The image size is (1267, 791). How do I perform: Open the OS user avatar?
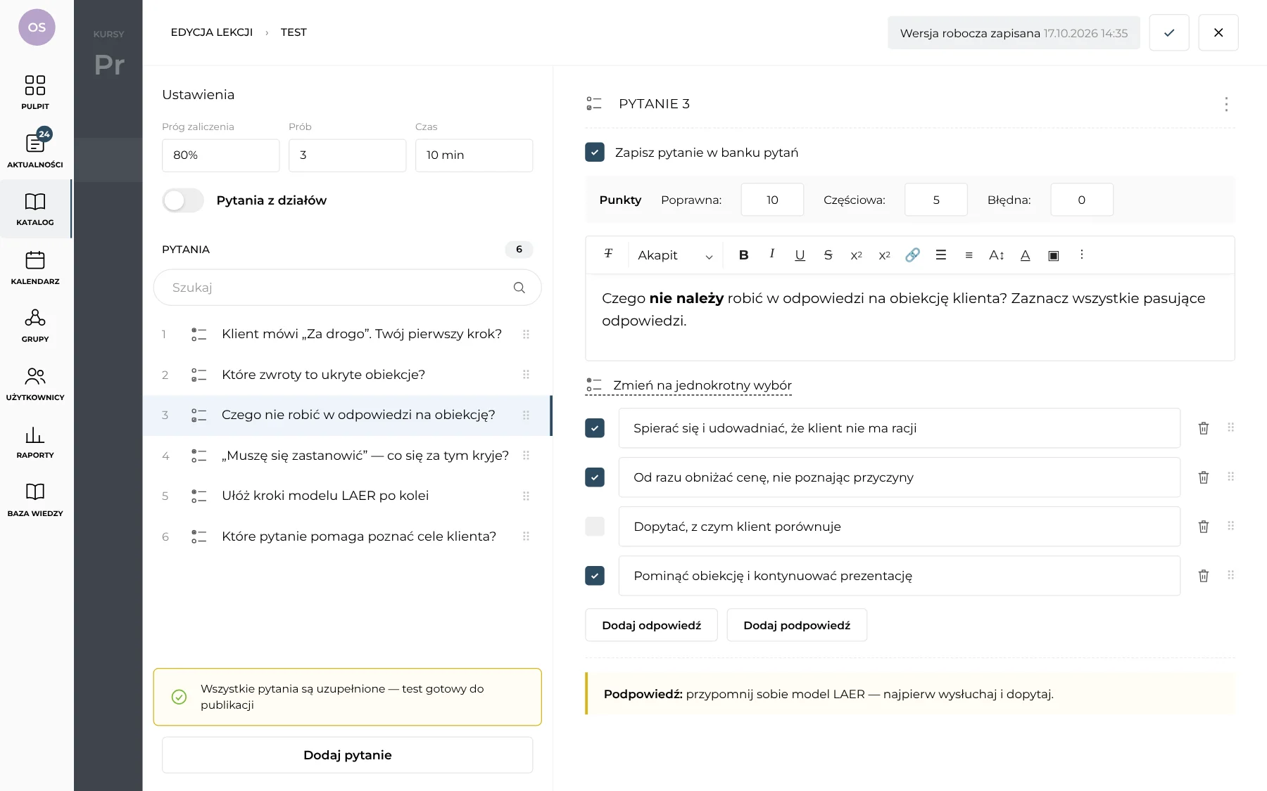point(37,27)
